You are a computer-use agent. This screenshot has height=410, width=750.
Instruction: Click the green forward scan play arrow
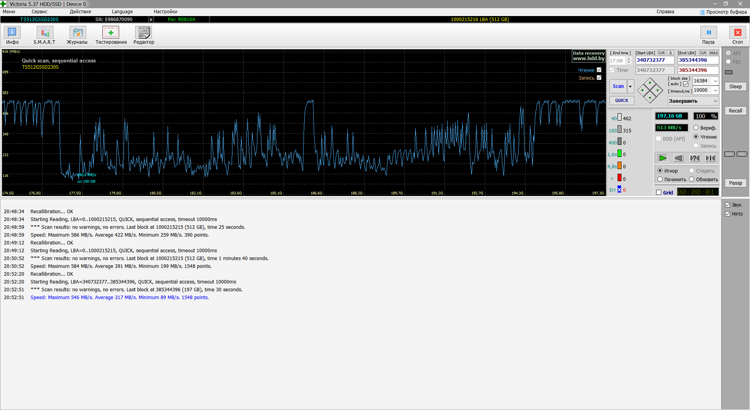tap(663, 158)
